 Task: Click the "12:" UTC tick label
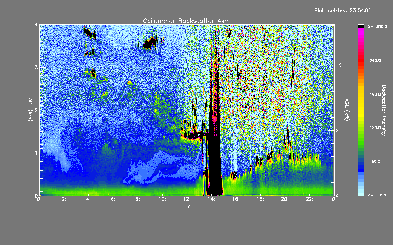pos(187,199)
